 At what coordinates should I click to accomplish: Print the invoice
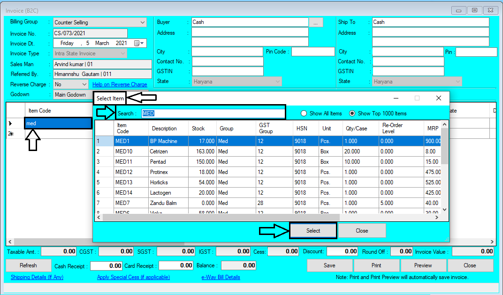376,265
